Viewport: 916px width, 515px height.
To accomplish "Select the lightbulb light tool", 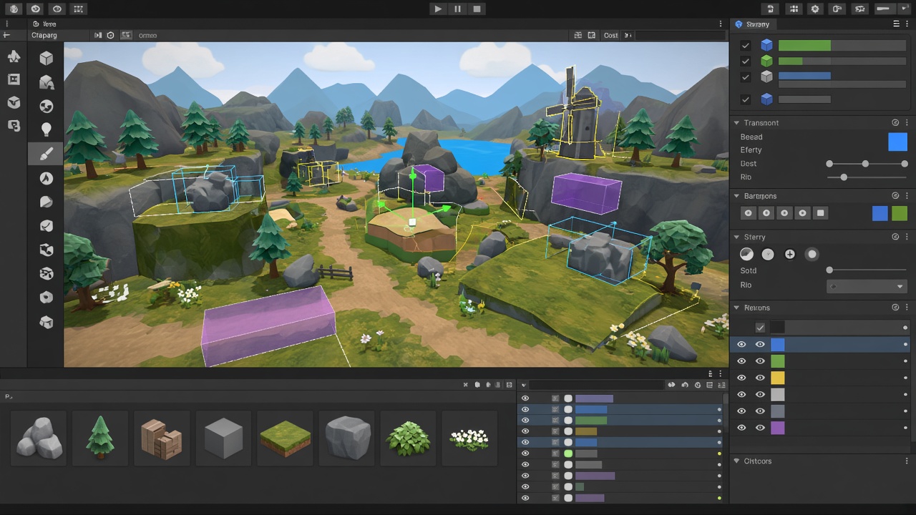I will (x=47, y=129).
